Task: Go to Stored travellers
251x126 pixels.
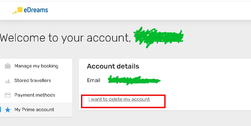Action: tap(33, 80)
